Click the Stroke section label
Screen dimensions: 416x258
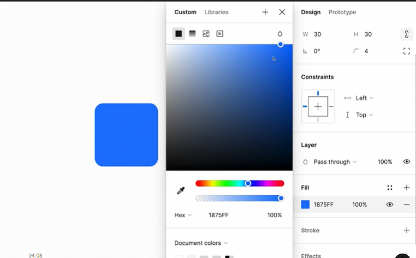pos(310,230)
